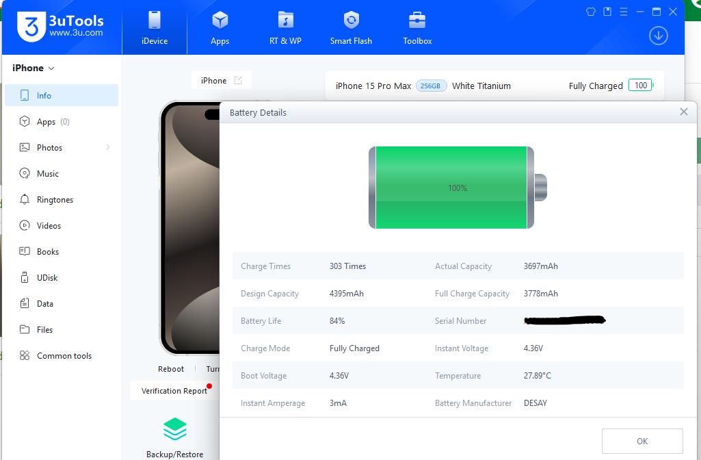Image resolution: width=701 pixels, height=460 pixels.
Task: Click the Apps hexagon icon in sidebar
Action: coord(25,121)
